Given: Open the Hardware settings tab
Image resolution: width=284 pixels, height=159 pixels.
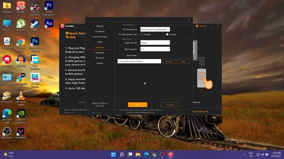Looking at the screenshot, I should tap(100, 53).
